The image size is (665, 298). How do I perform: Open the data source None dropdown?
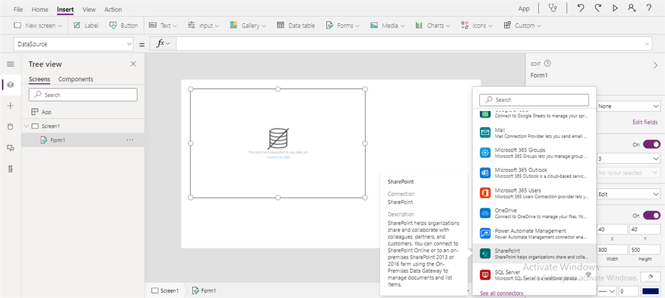pyautogui.click(x=628, y=106)
